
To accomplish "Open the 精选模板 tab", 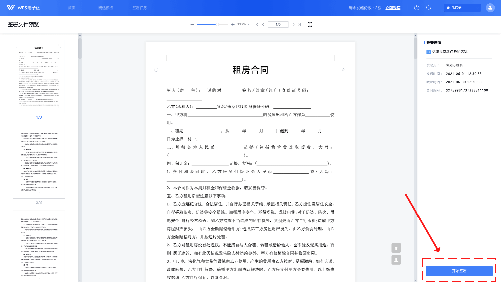I will 106,8.
